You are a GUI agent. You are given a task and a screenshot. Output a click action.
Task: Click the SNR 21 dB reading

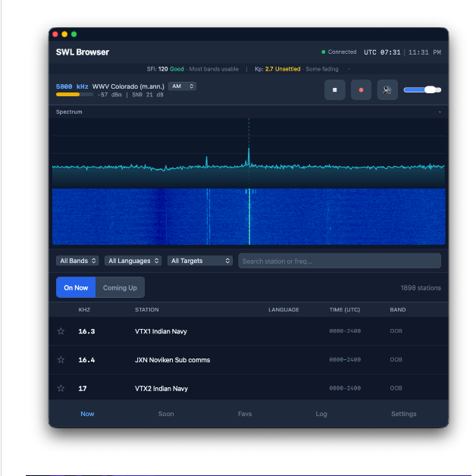[x=148, y=95]
